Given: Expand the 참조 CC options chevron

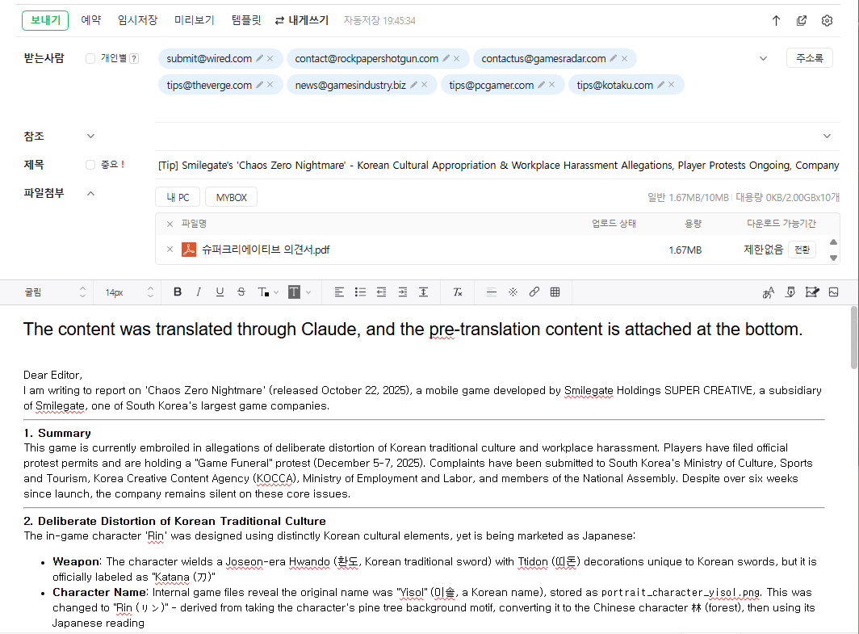Looking at the screenshot, I should pos(91,136).
